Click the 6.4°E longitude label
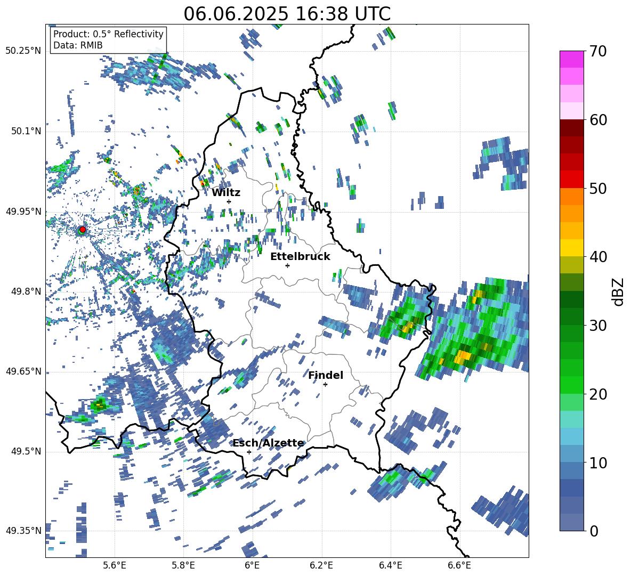631x576 pixels. click(x=390, y=565)
